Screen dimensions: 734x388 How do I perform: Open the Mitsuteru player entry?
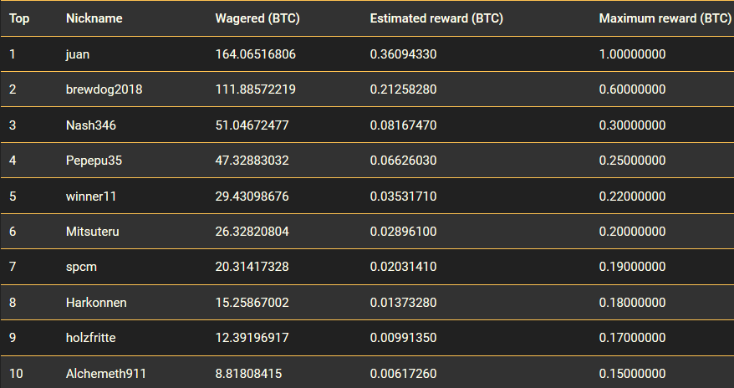coord(92,231)
